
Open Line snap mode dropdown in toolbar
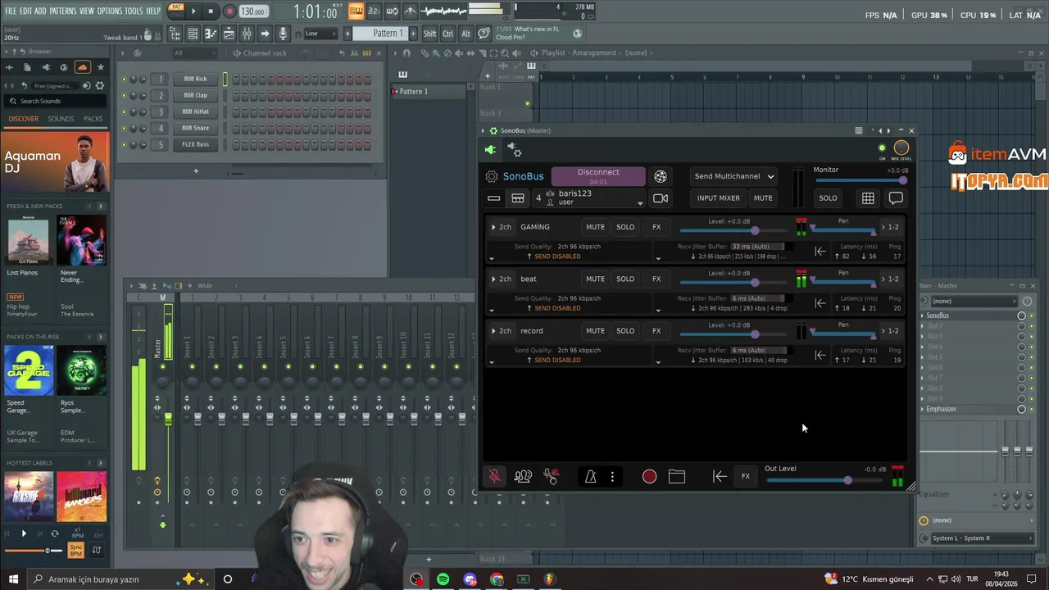320,34
